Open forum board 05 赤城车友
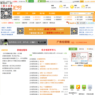95x95 pixels. [x=47, y=17]
